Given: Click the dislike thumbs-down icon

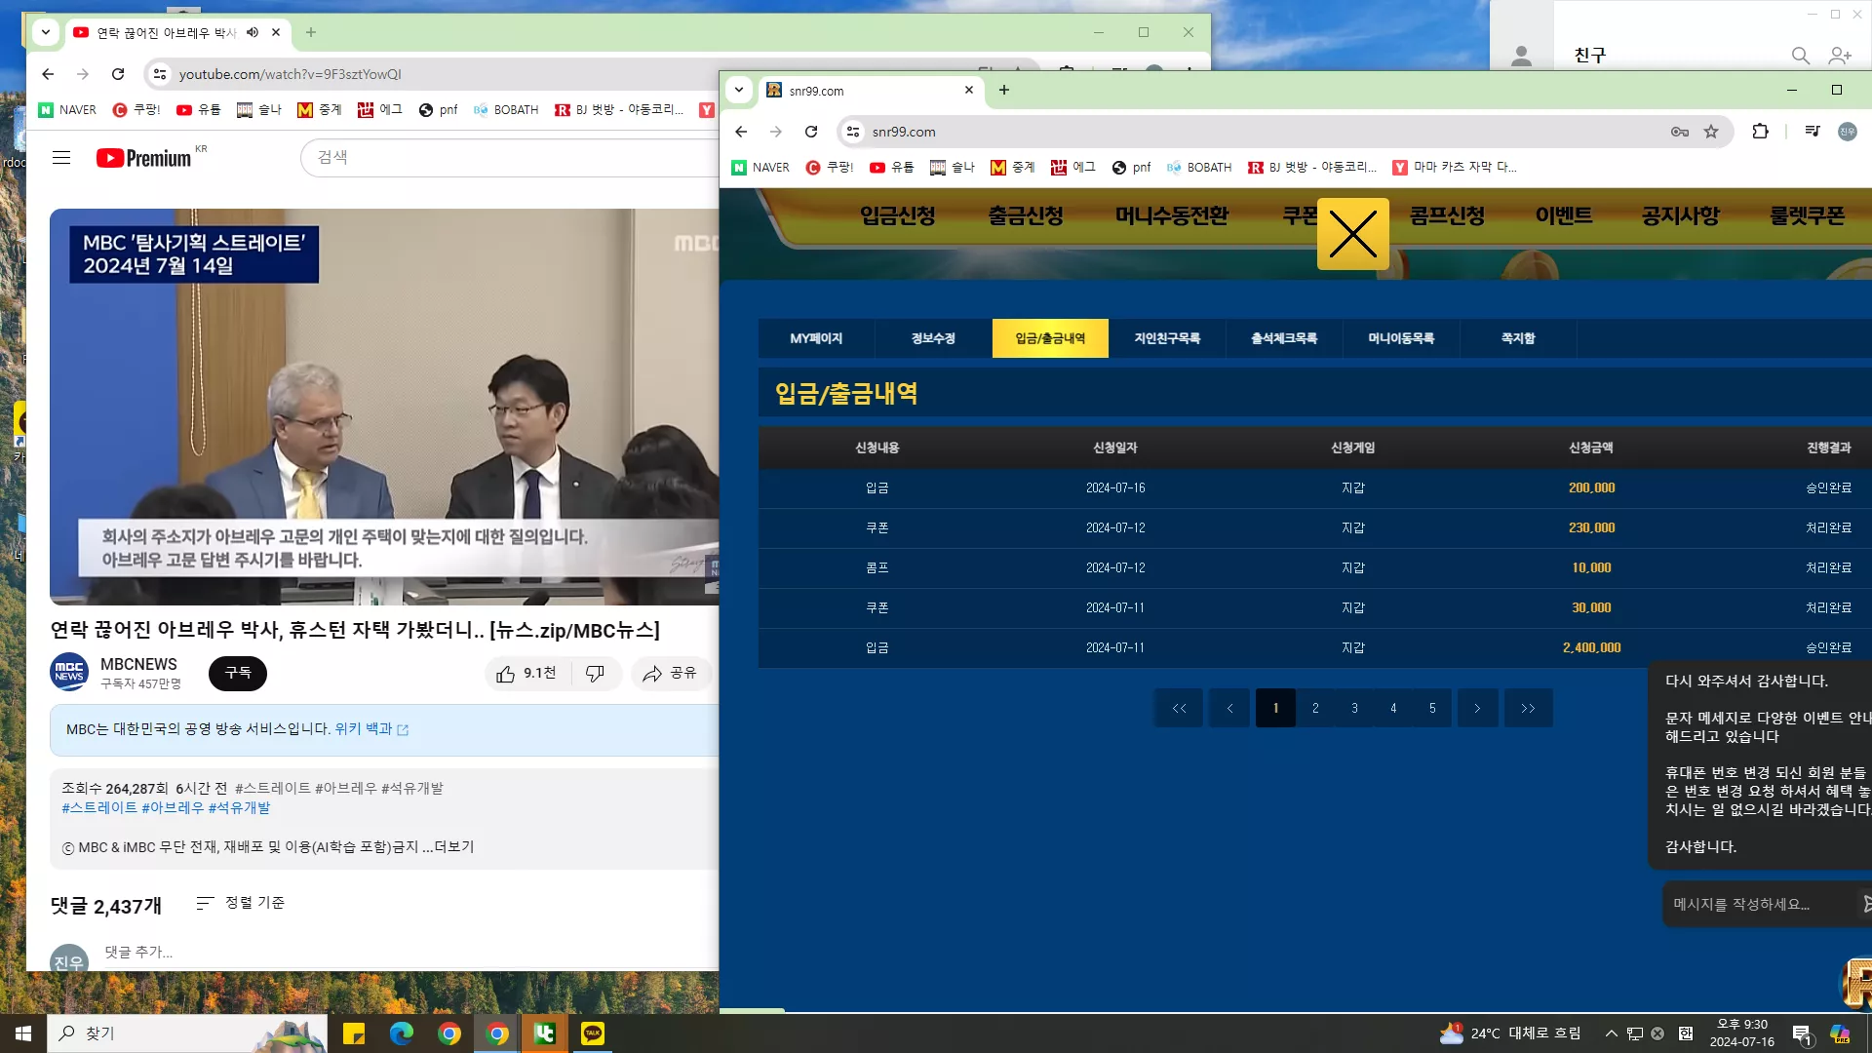Looking at the screenshot, I should click(x=595, y=674).
